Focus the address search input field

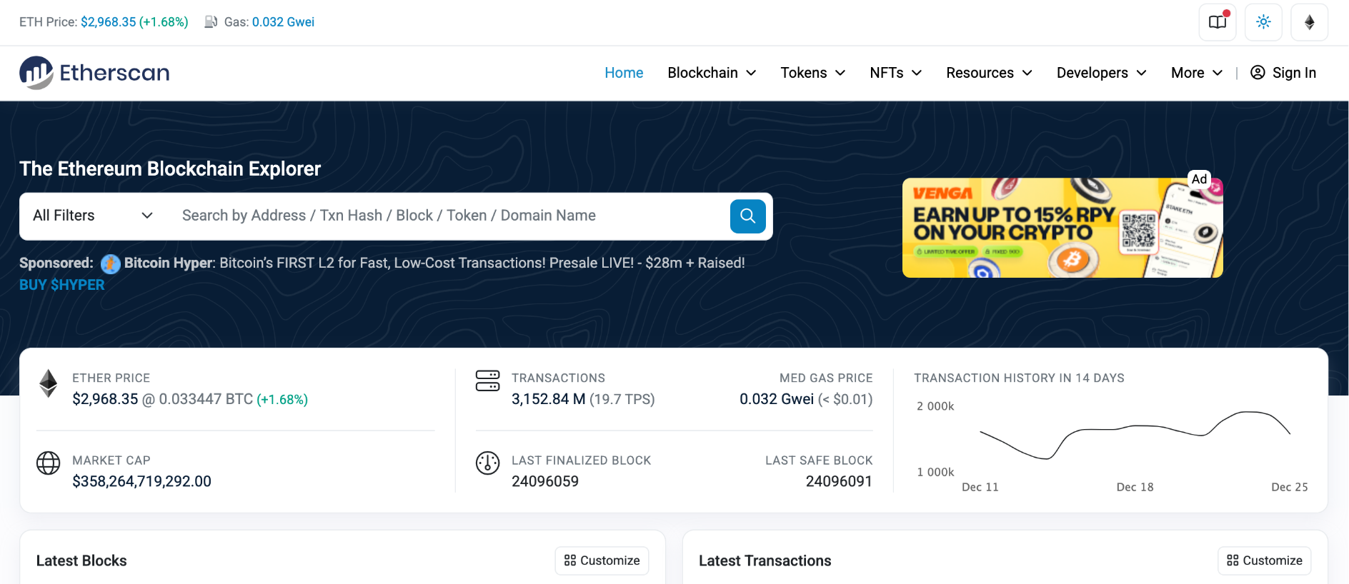[x=450, y=216]
